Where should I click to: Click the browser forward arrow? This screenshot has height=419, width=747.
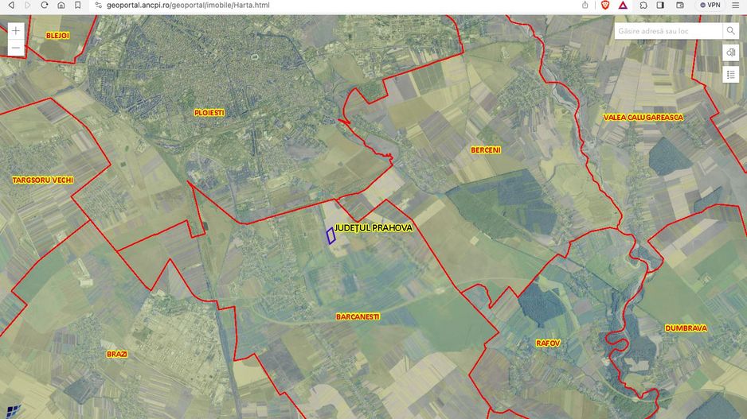(27, 6)
